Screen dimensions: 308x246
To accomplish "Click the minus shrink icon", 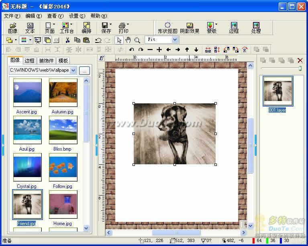I will click(x=150, y=50).
